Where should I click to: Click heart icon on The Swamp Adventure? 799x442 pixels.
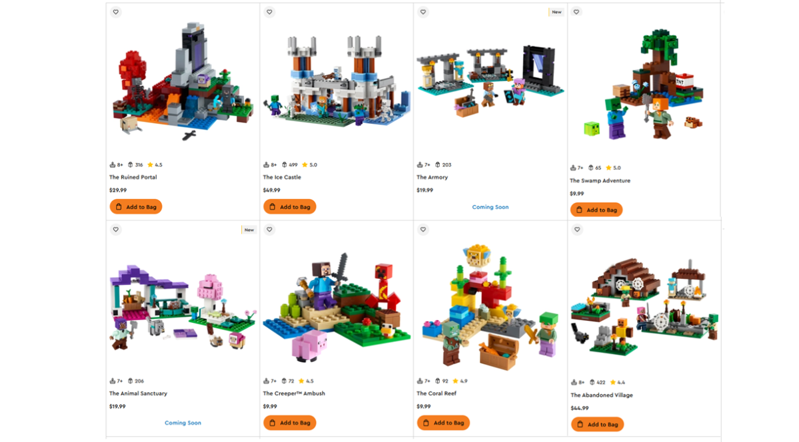(x=576, y=12)
